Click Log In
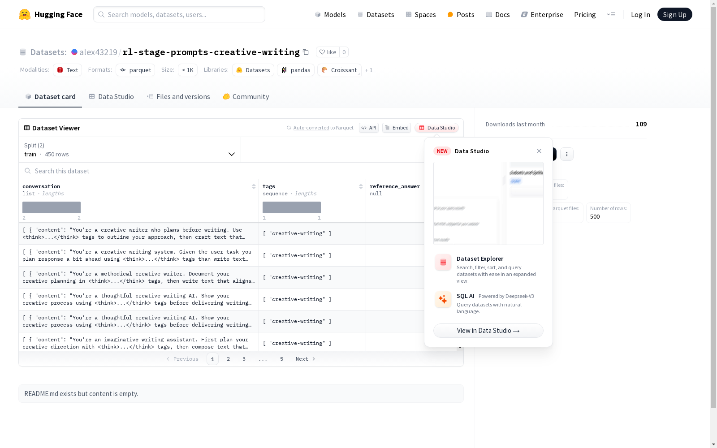The width and height of the screenshot is (717, 448). 640,14
